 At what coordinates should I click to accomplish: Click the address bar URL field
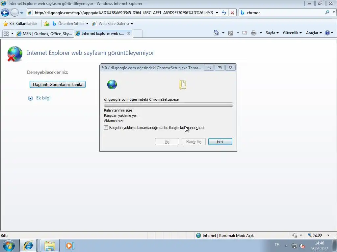pos(124,13)
